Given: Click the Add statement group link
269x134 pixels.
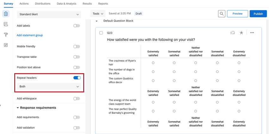Looking at the screenshot, I should (x=30, y=35).
